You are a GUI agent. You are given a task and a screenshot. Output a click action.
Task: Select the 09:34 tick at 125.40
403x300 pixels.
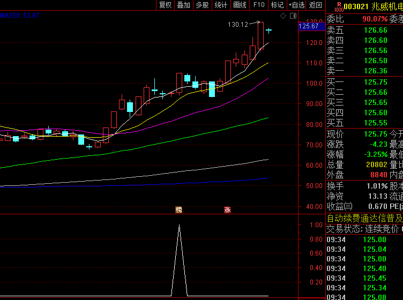tap(356, 269)
